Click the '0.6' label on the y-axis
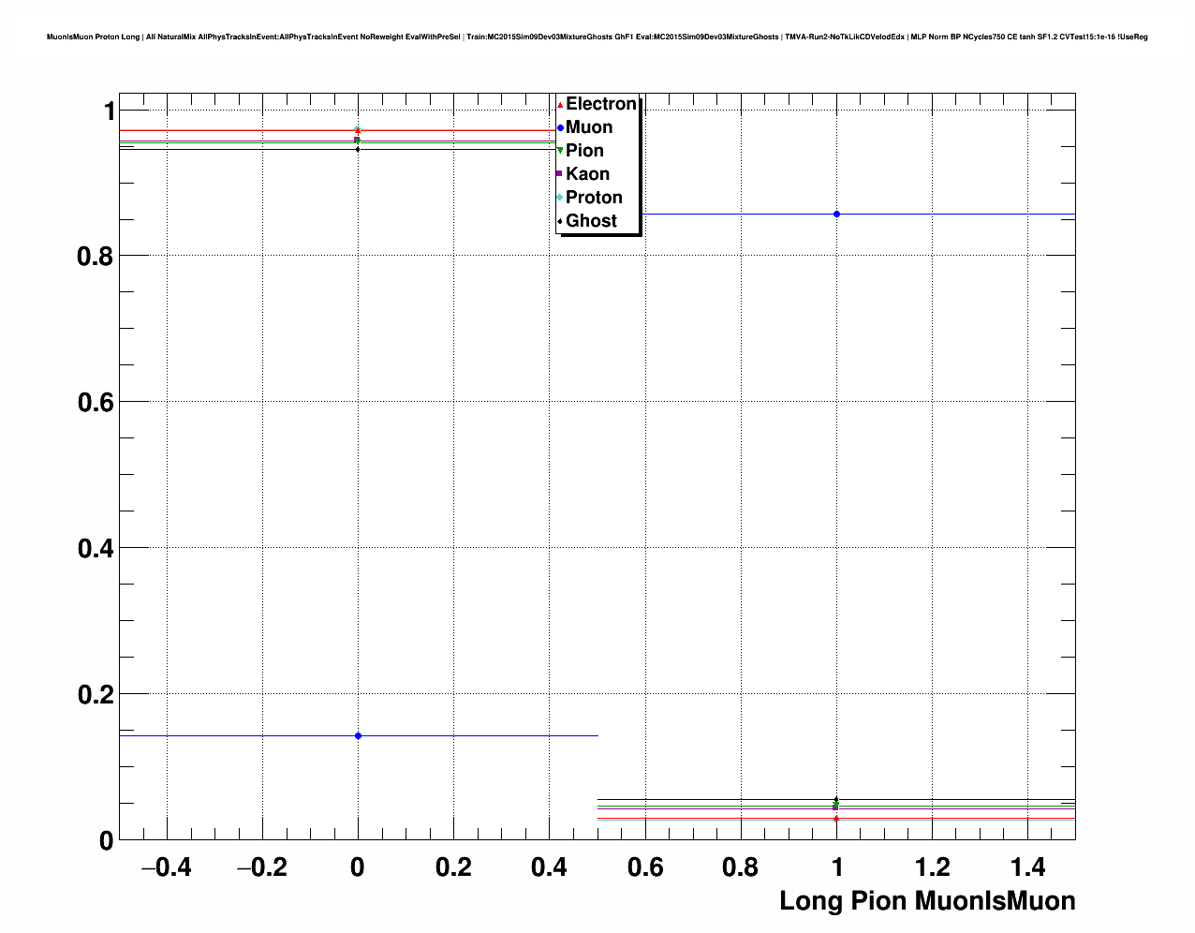The width and height of the screenshot is (1195, 933). tap(96, 402)
